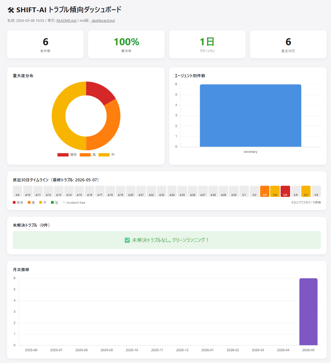The image size is (331, 363).
Task: Select the 4/22 timeline cell
Action: click(151, 191)
